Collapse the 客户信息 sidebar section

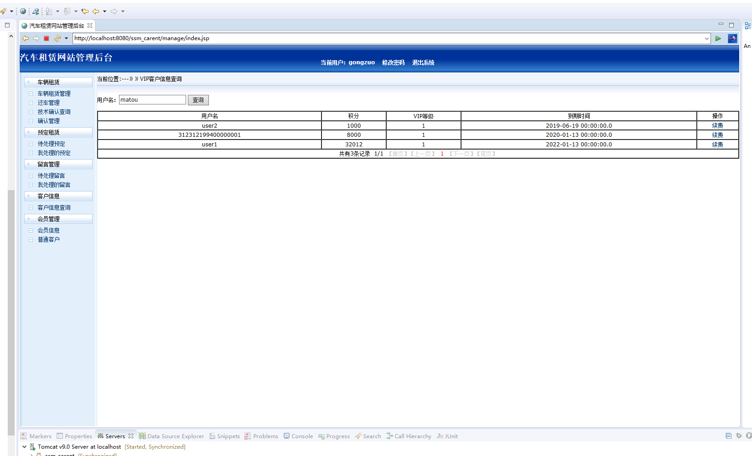(x=58, y=196)
